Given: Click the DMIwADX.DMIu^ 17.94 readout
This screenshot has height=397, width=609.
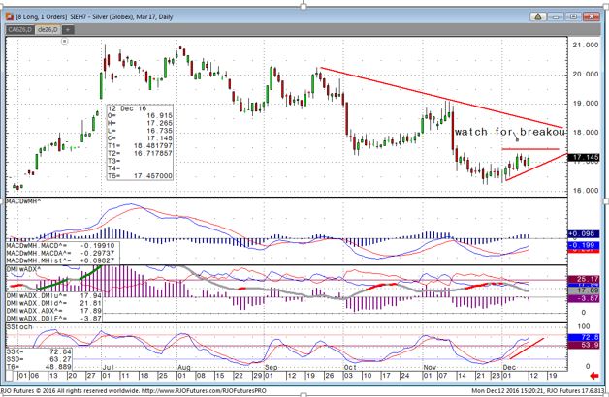Looking at the screenshot, I should (54, 295).
